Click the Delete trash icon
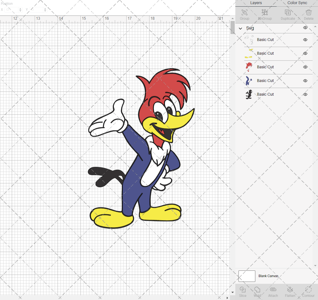Viewport: 318px width, 300px height. point(308,13)
